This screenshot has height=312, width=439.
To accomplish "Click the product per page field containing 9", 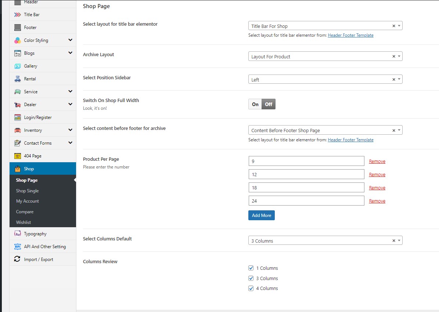I will [x=306, y=161].
